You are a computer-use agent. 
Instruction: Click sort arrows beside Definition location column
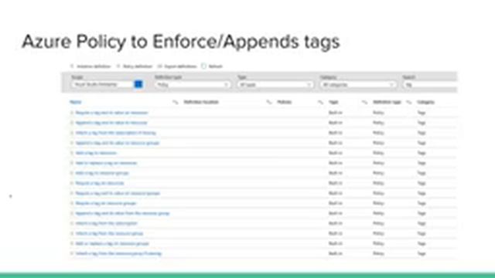click(x=268, y=102)
